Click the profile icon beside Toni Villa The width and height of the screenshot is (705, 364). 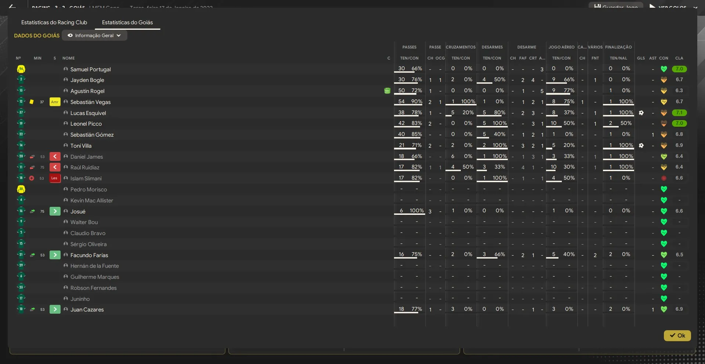point(66,145)
